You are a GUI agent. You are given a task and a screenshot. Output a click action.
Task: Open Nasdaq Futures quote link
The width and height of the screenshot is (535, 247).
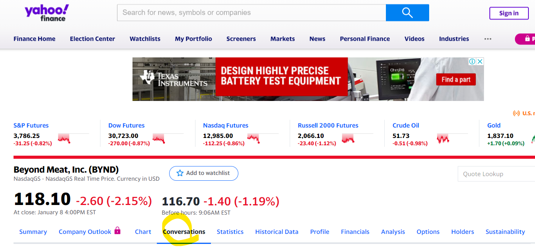pos(226,125)
